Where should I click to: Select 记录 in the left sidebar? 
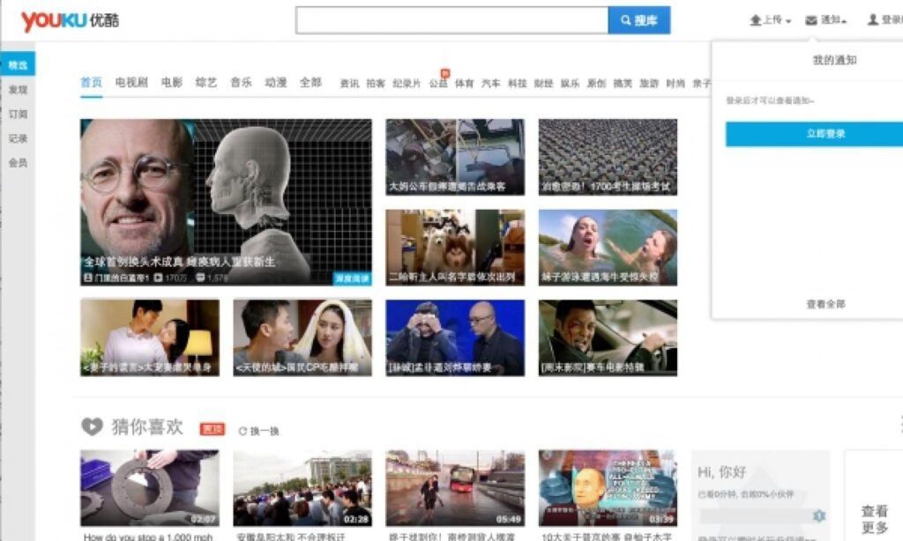pyautogui.click(x=18, y=138)
